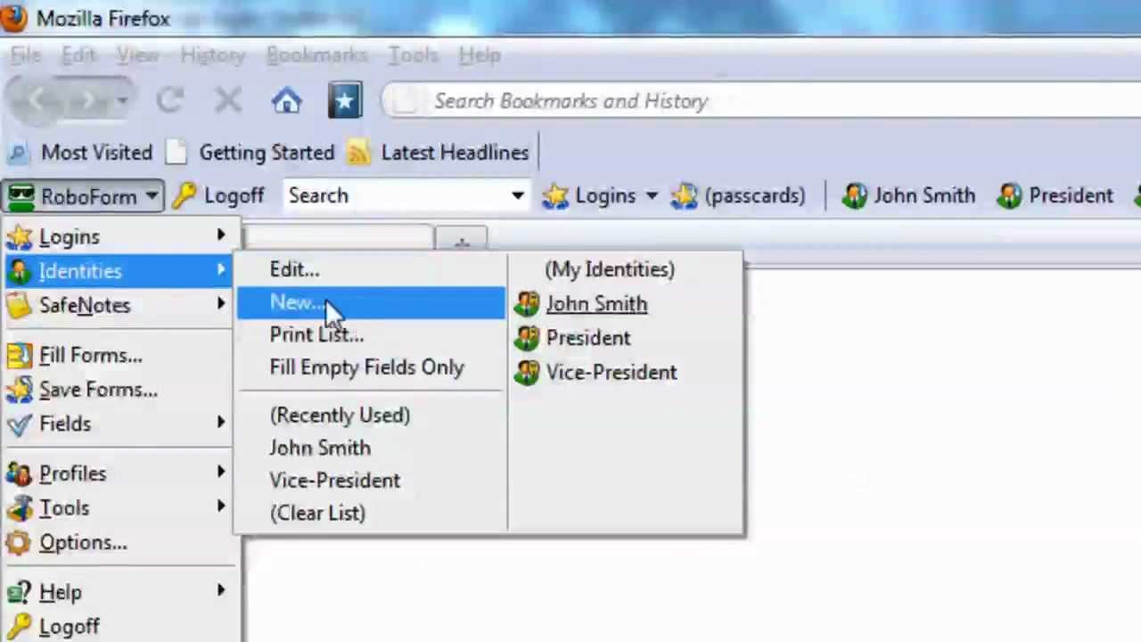This screenshot has width=1141, height=642.
Task: Click the Logoff key icon in menu
Action: 19,626
